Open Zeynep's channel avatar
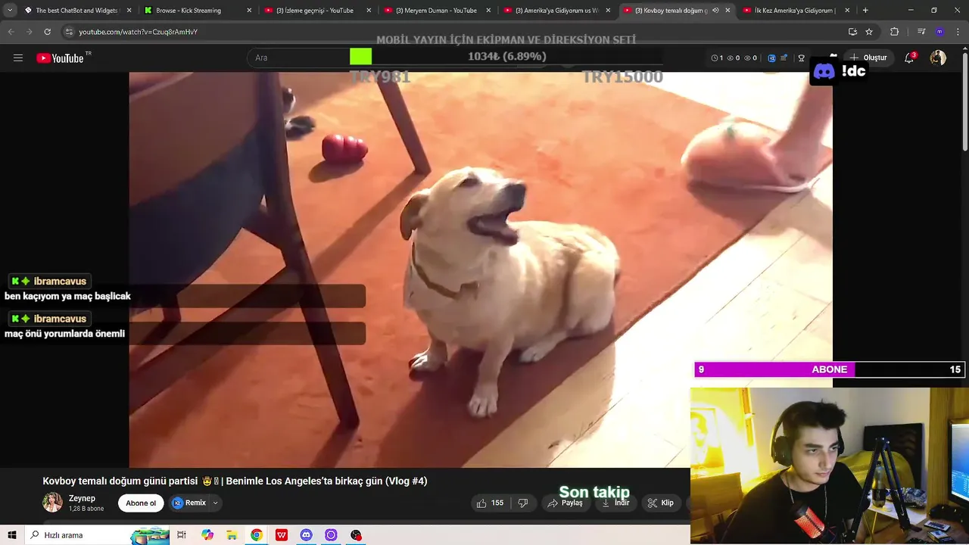 pos(52,503)
